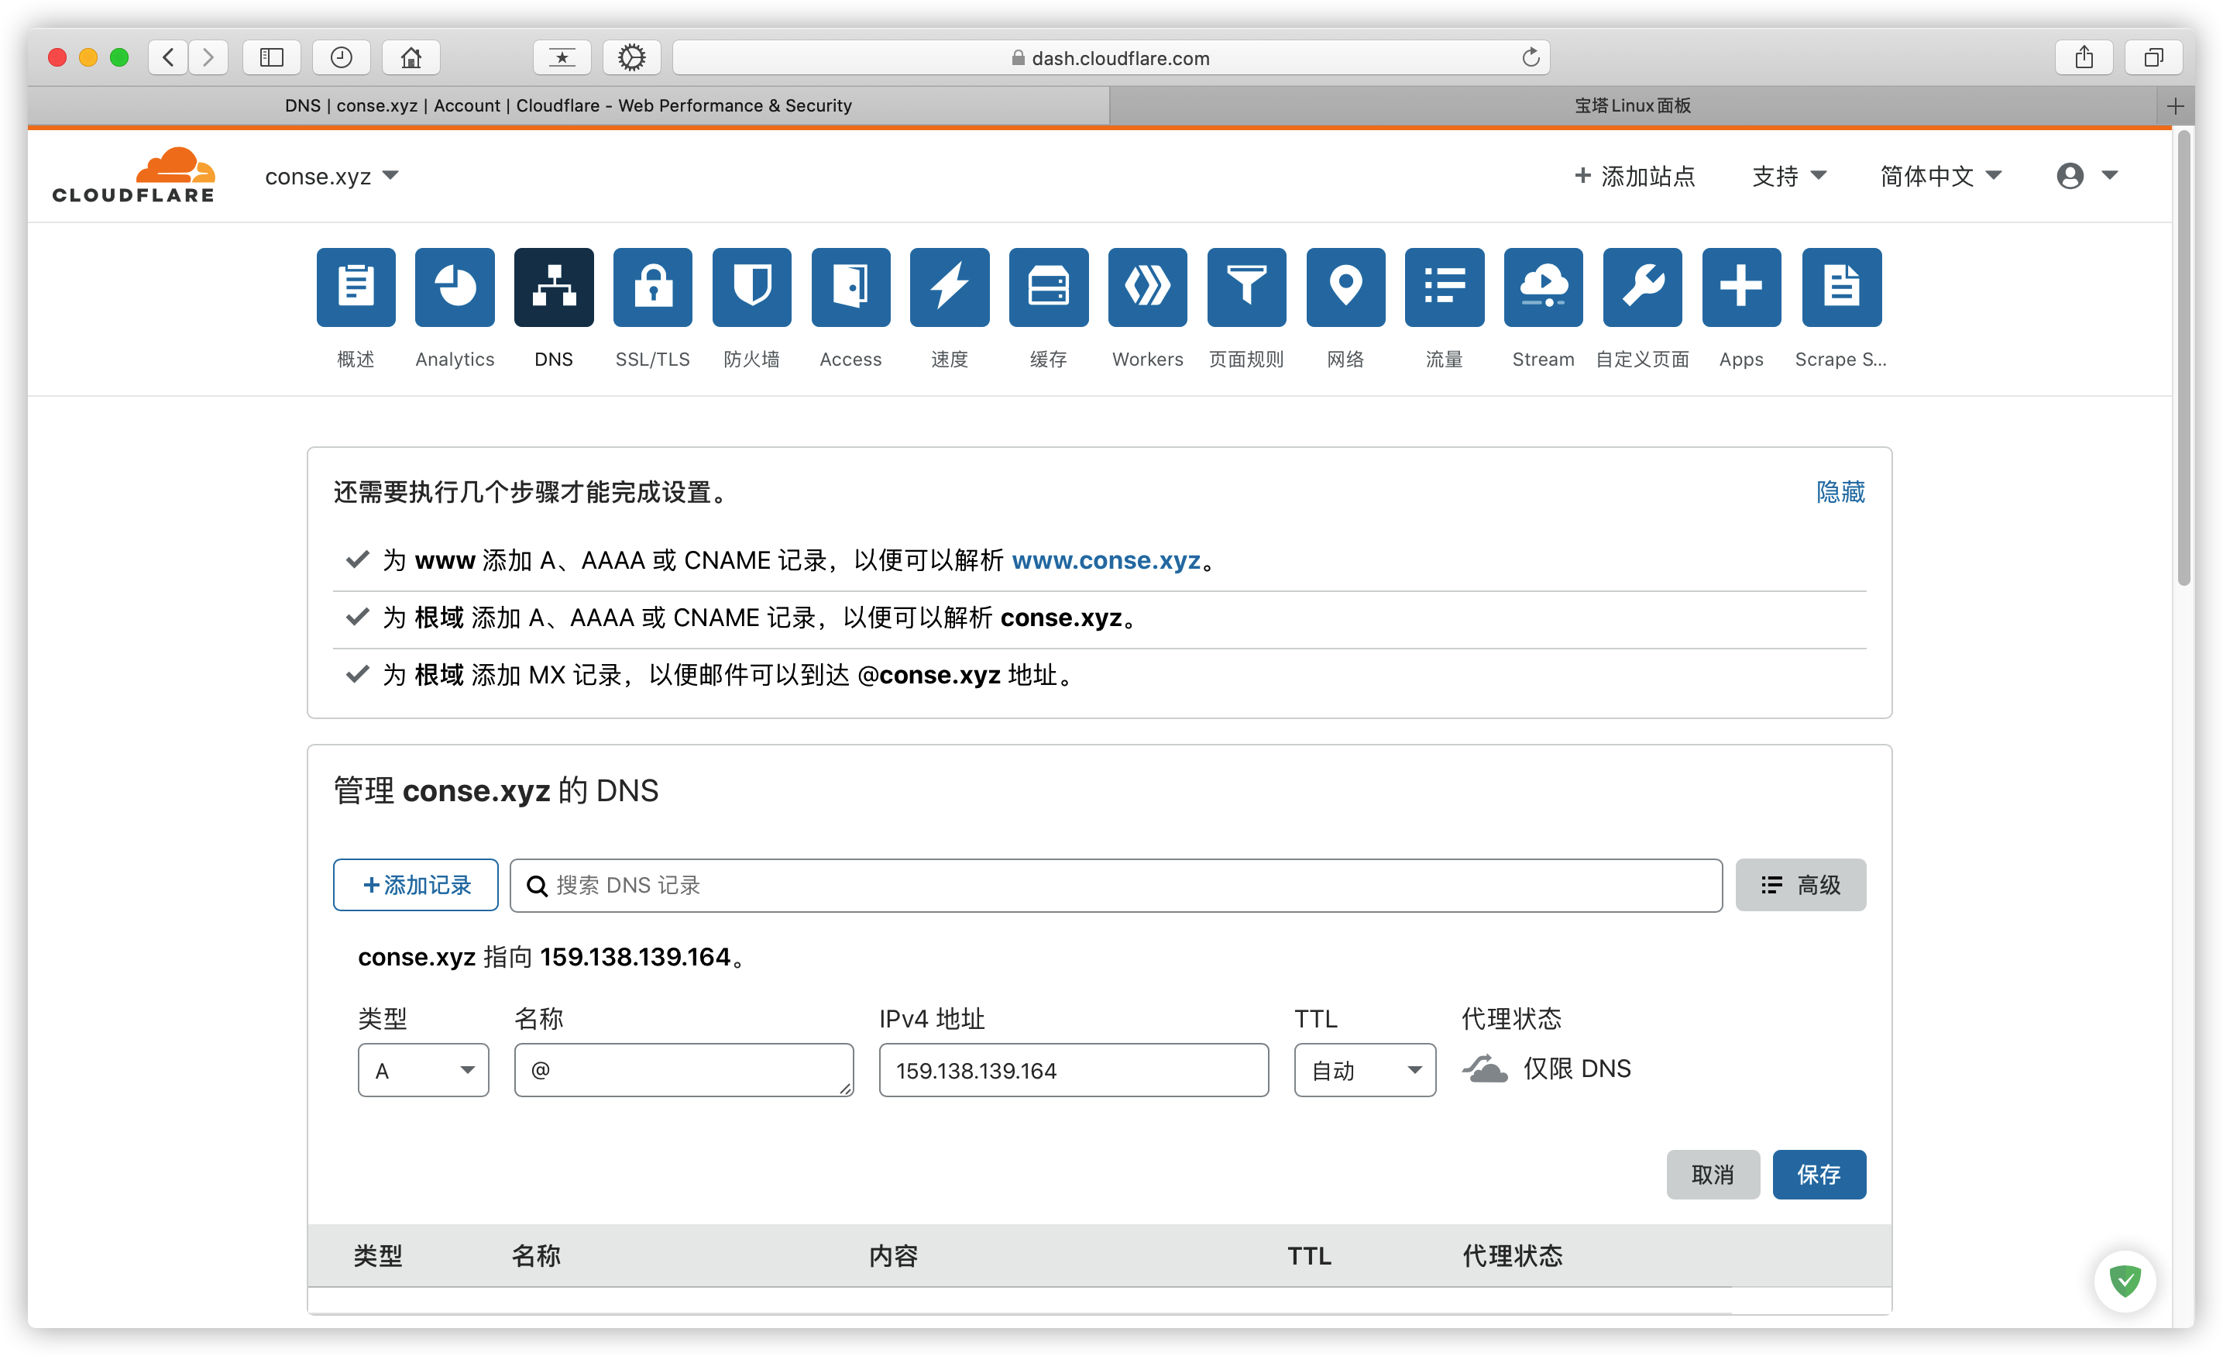Click the Cloudflare logo
This screenshot has width=2223, height=1356.
pos(133,175)
